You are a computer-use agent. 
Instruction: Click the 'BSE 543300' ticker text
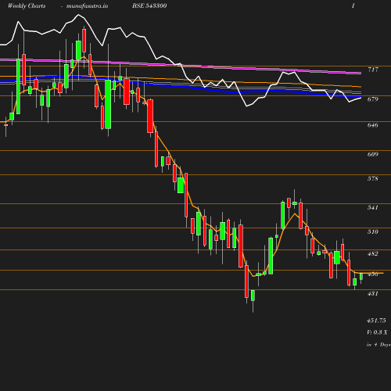pyautogui.click(x=149, y=5)
